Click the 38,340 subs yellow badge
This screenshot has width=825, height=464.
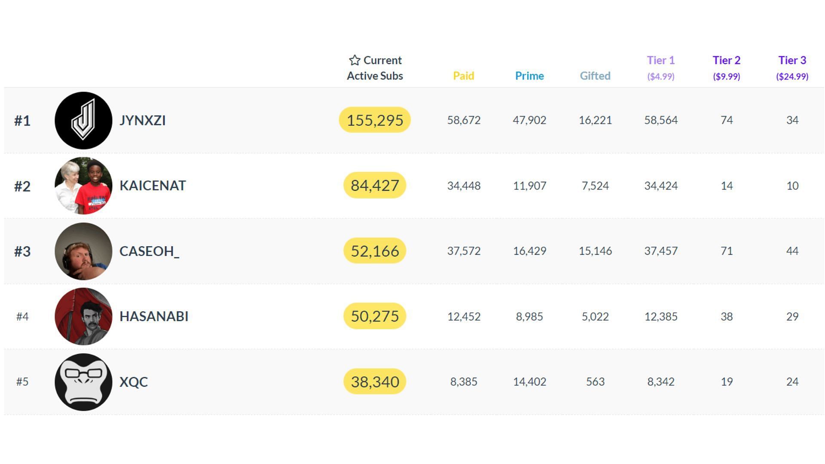[375, 382]
